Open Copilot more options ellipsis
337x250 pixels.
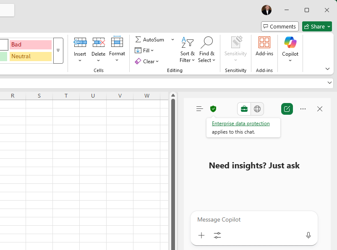303,109
